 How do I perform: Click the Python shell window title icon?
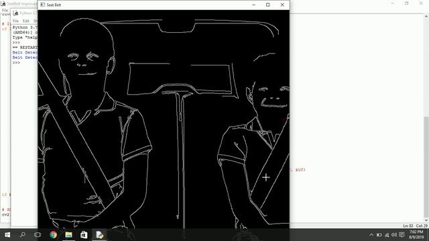click(15, 13)
